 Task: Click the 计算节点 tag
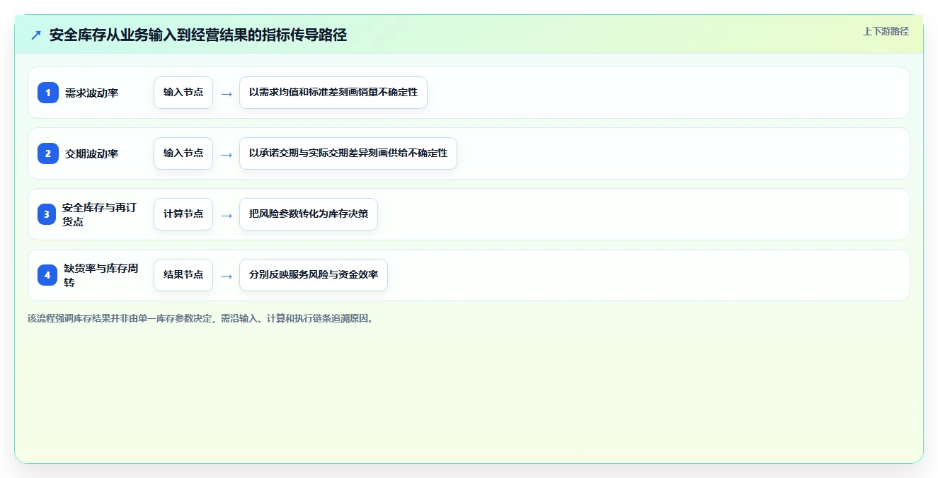pos(183,214)
